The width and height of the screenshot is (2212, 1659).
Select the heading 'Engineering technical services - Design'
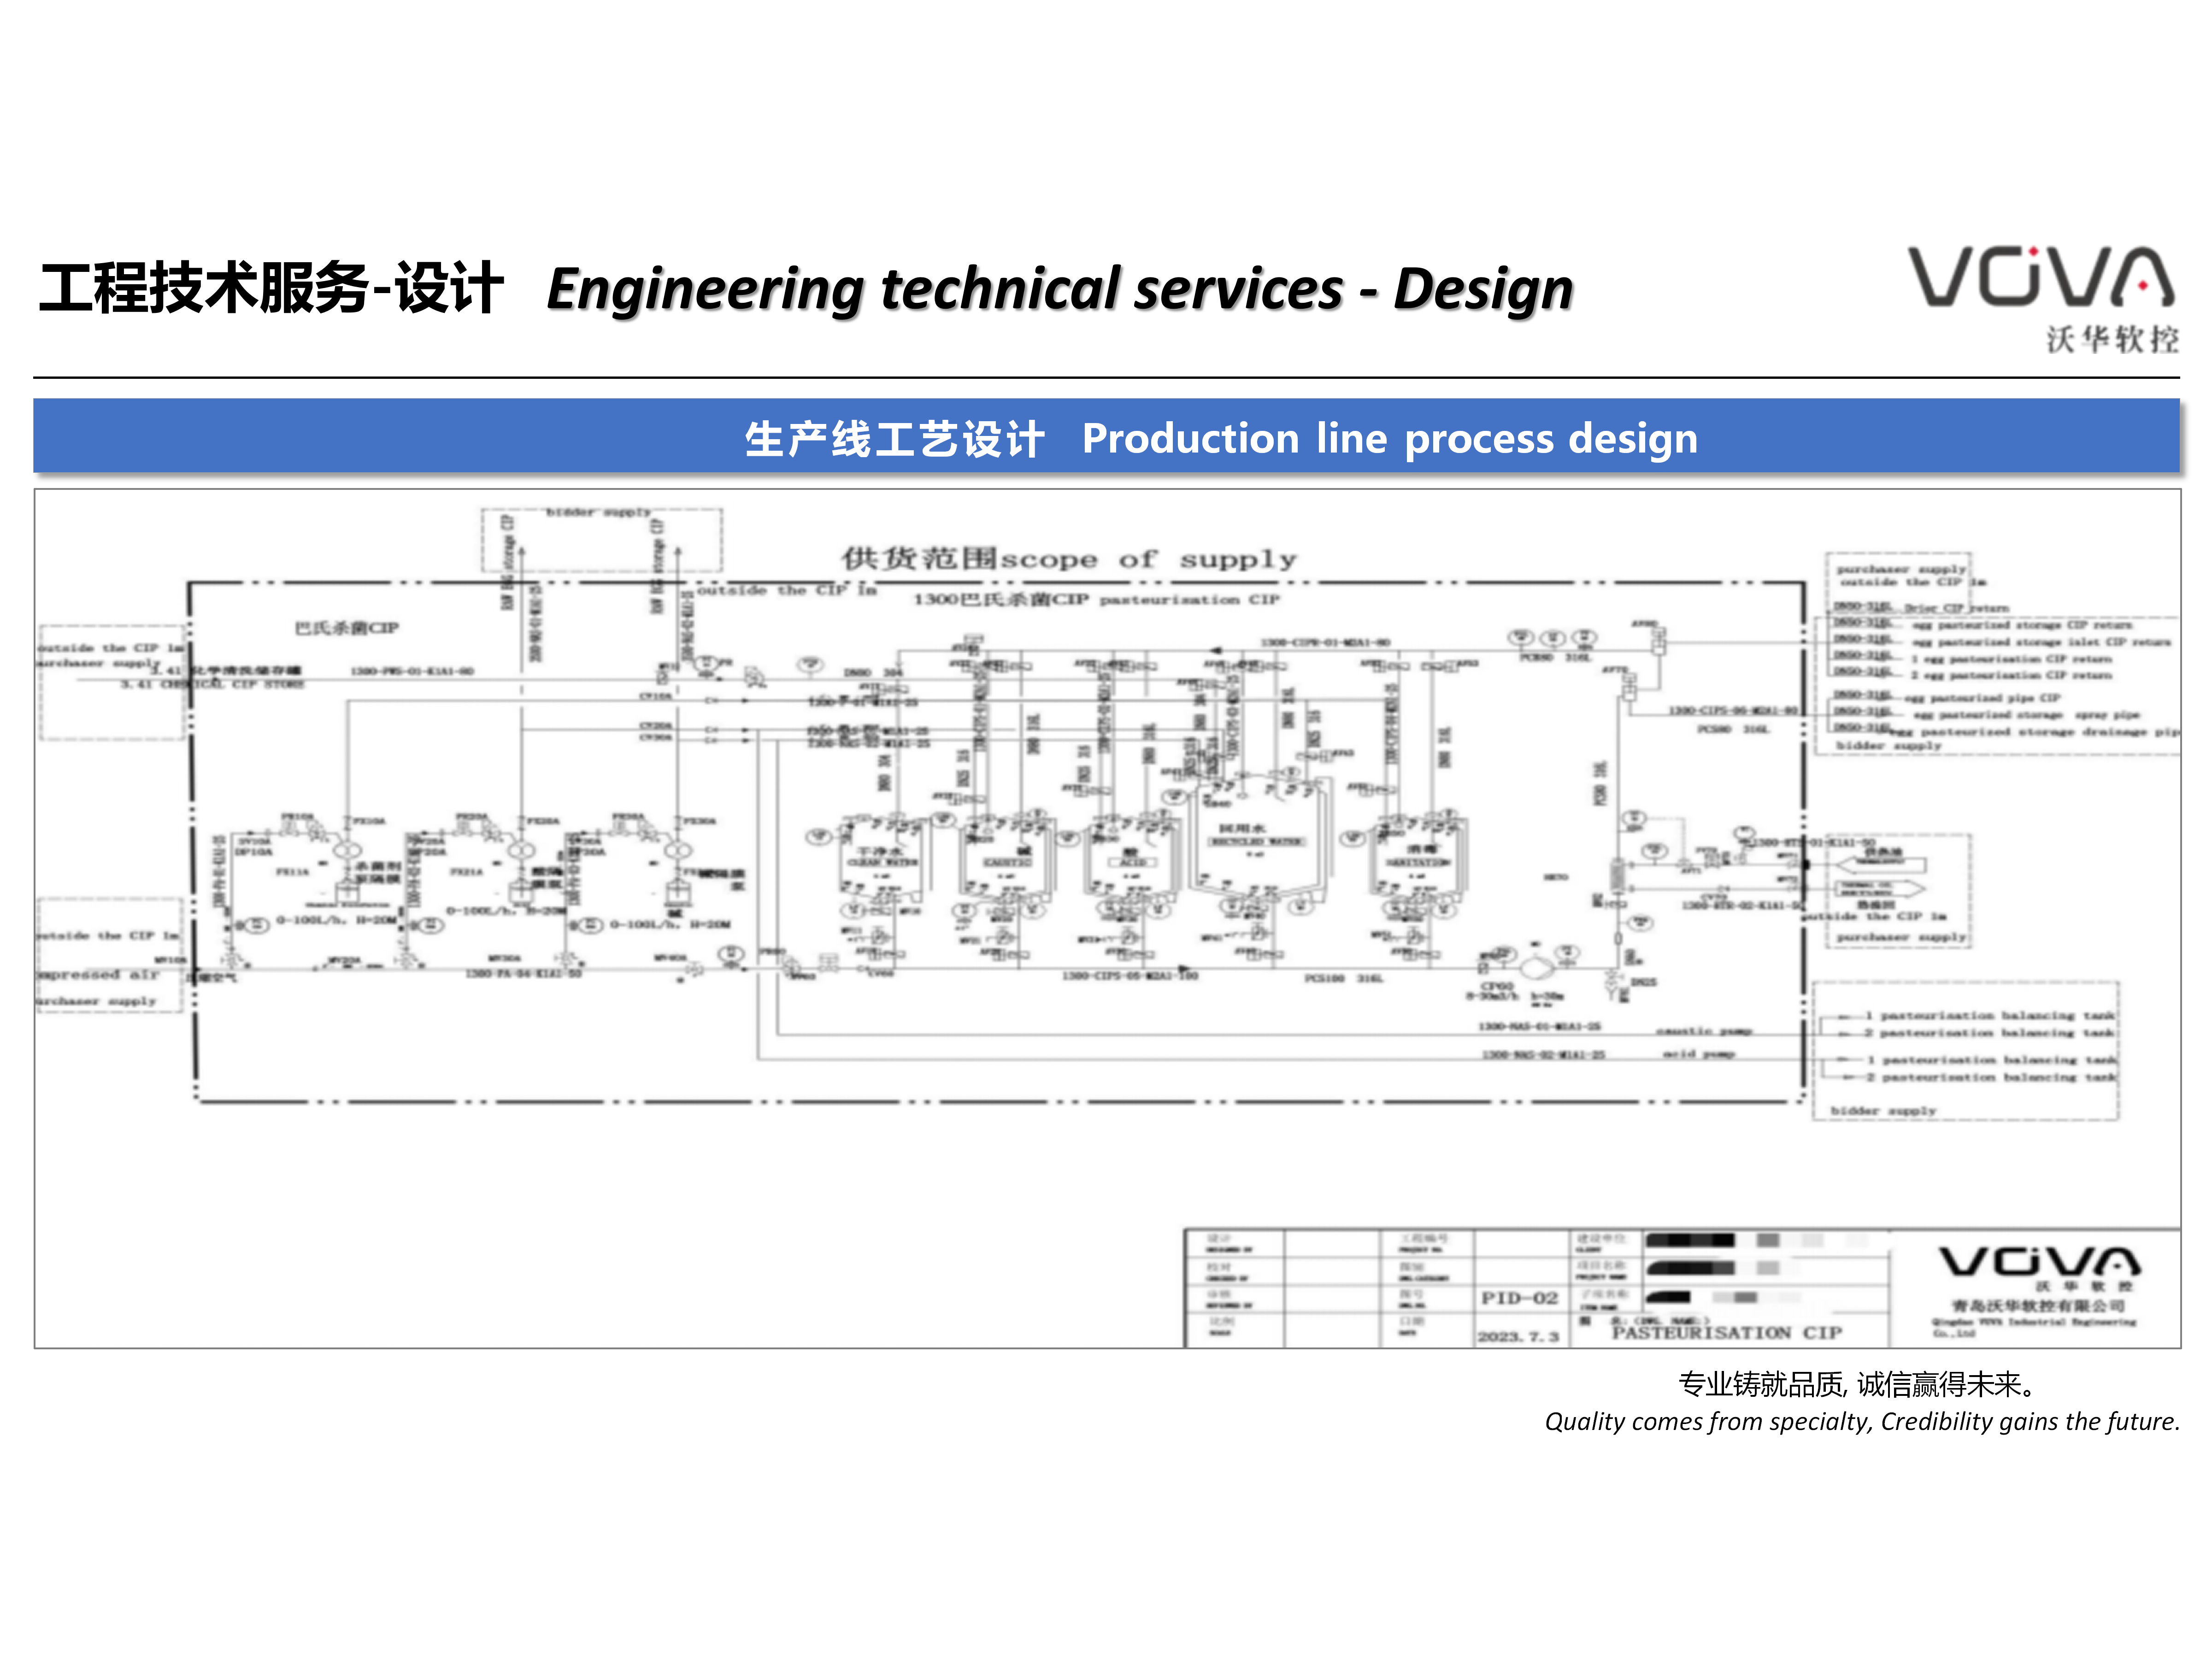point(1060,289)
